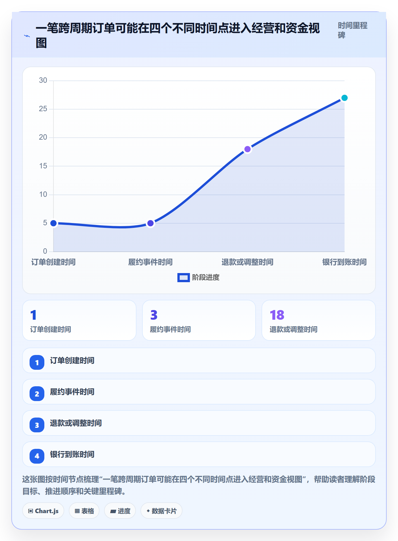Viewport: 398px width, 541px height.
Task: Open the stat card showing 18
Action: [x=319, y=320]
